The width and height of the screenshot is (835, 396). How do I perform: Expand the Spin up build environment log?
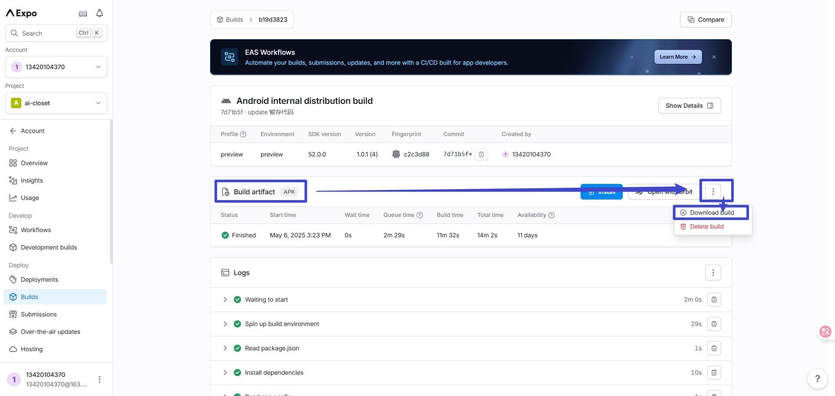coord(225,324)
